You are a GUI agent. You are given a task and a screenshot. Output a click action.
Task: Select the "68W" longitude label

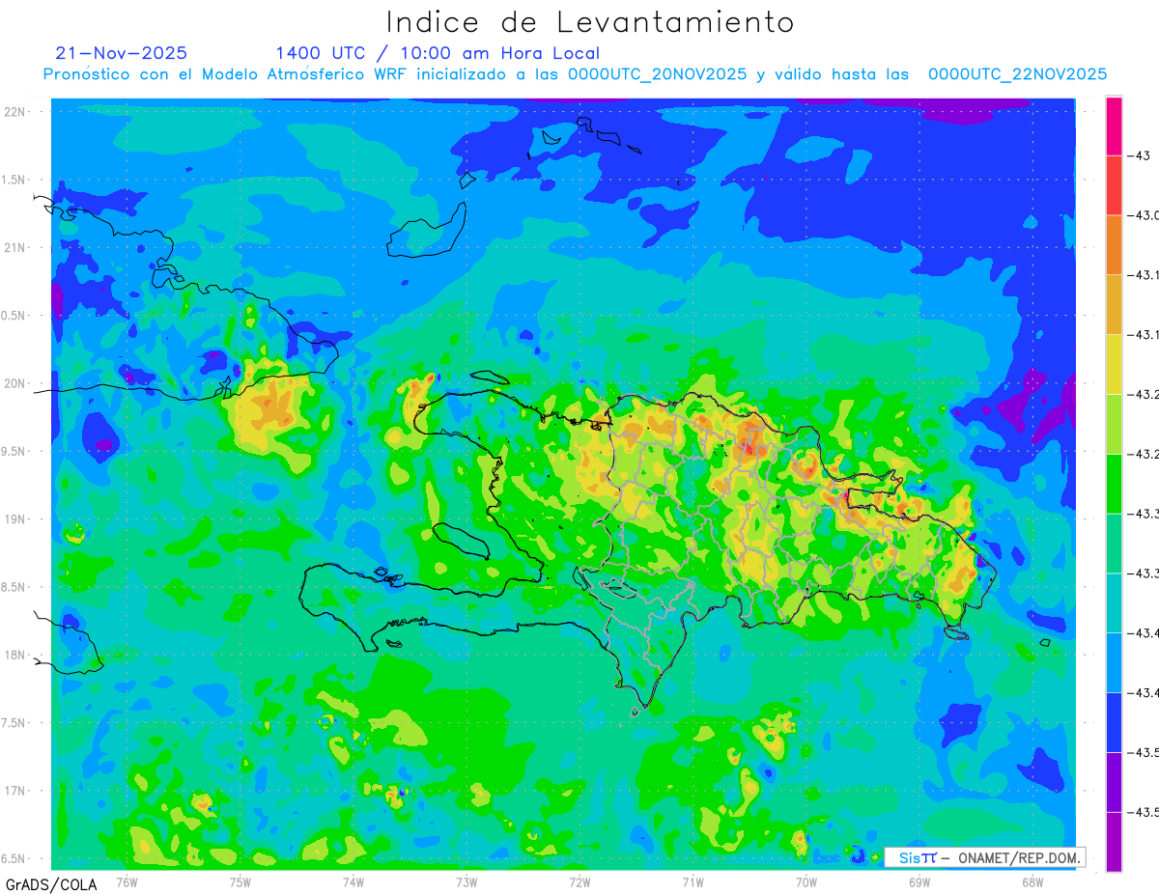(x=1032, y=881)
